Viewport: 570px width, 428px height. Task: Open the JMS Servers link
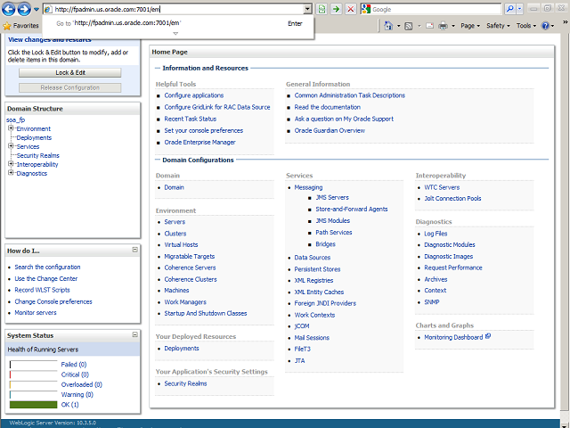click(x=331, y=197)
